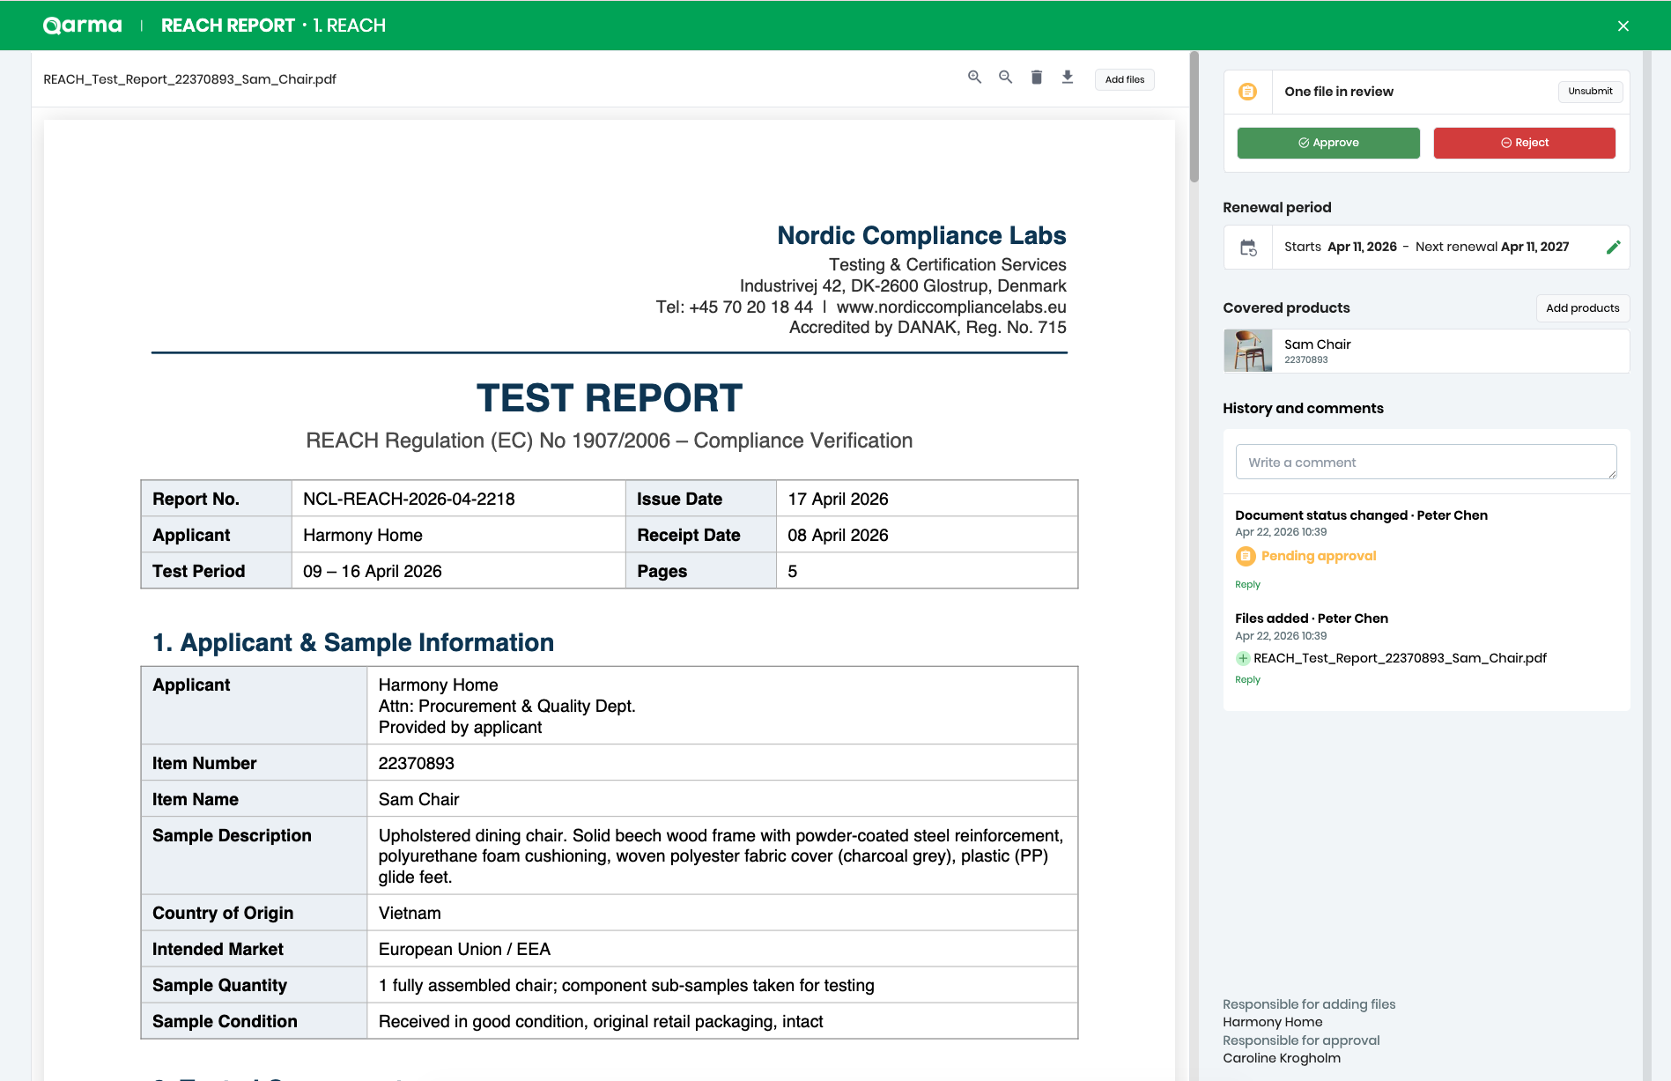Click the Qarma logo

pos(83,26)
